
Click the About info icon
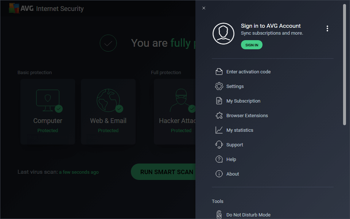219,174
